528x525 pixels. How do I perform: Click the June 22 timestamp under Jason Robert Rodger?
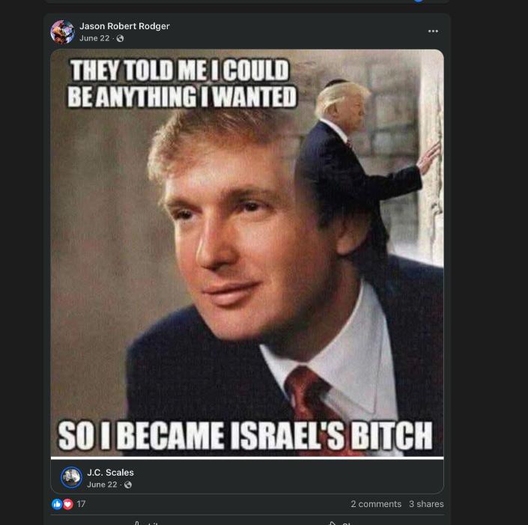coord(94,38)
